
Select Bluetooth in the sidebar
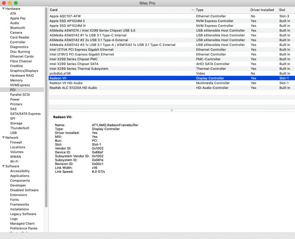(18, 28)
